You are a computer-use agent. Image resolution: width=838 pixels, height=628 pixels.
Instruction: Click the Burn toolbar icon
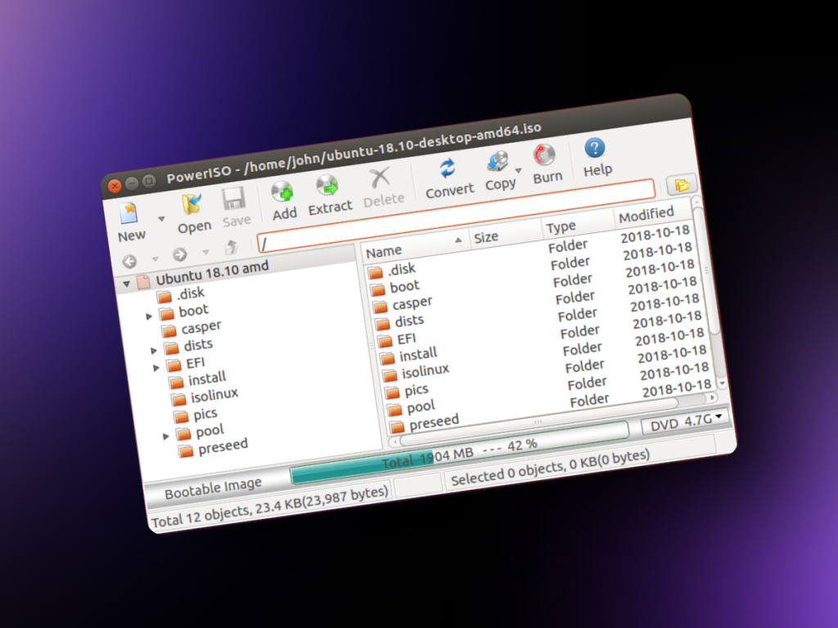tap(544, 155)
